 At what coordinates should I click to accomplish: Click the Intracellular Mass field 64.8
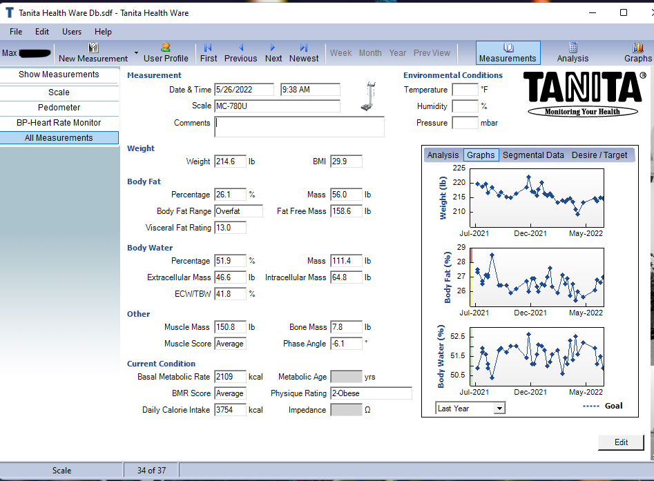coord(346,277)
